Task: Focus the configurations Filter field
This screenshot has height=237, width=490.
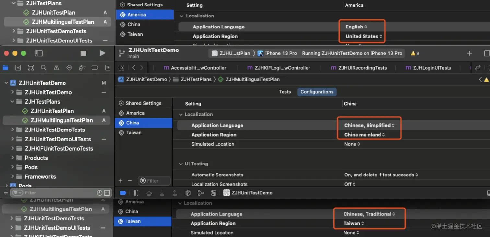Action: click(154, 181)
